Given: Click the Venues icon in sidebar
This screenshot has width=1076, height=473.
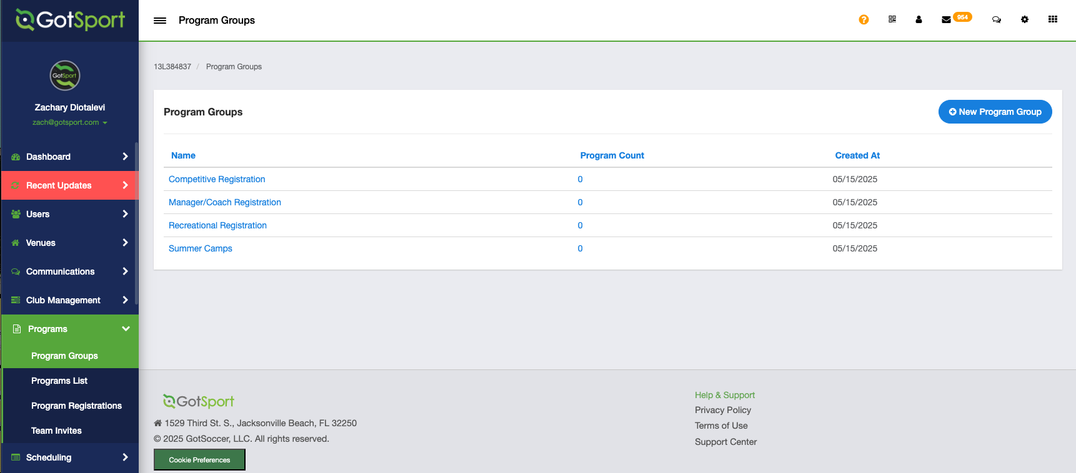Looking at the screenshot, I should pos(16,243).
